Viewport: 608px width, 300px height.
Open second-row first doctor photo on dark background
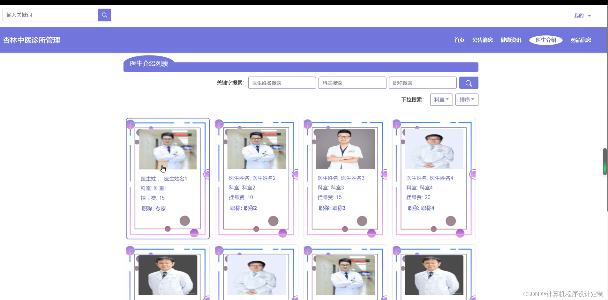pyautogui.click(x=168, y=275)
